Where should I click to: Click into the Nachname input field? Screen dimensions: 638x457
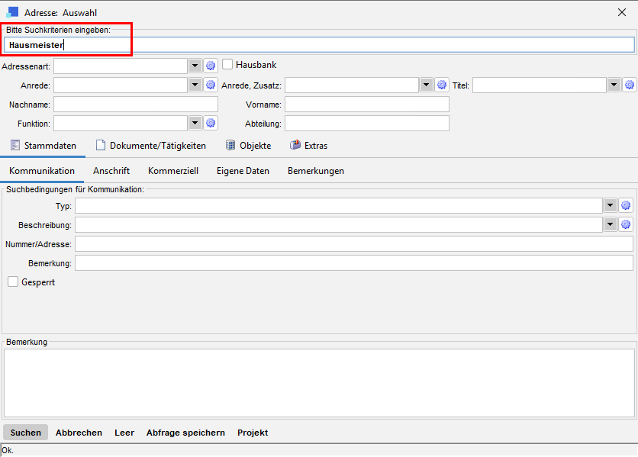click(x=136, y=104)
